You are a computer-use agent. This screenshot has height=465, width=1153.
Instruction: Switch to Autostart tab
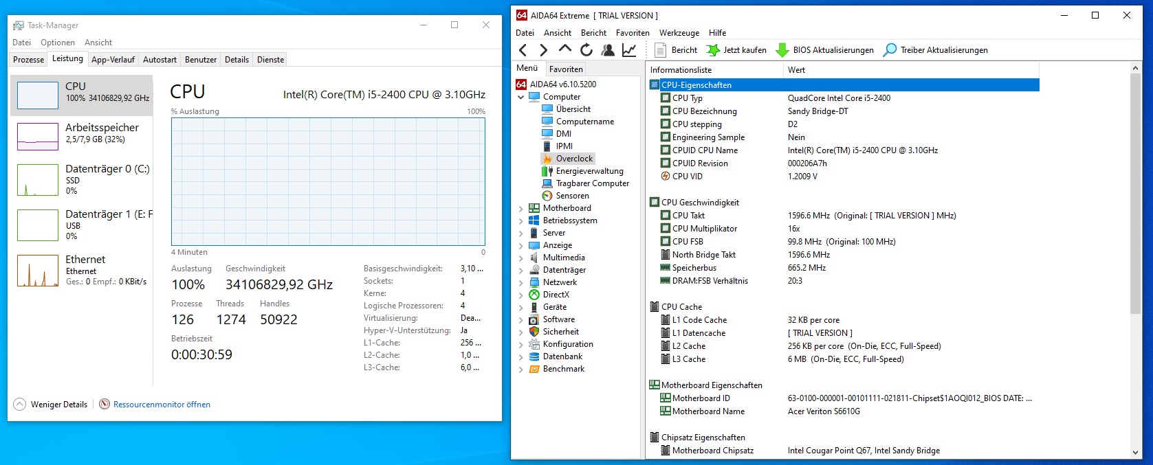click(160, 60)
